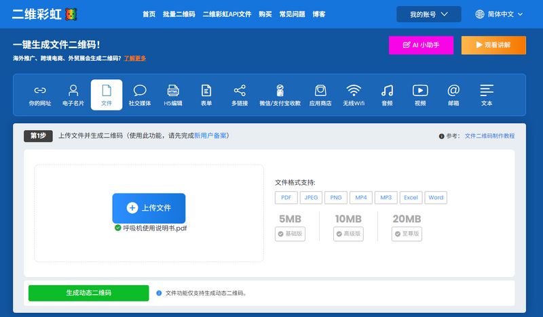Select the 高级版 10MB plan checkbox
The image size is (543, 317).
(x=348, y=234)
